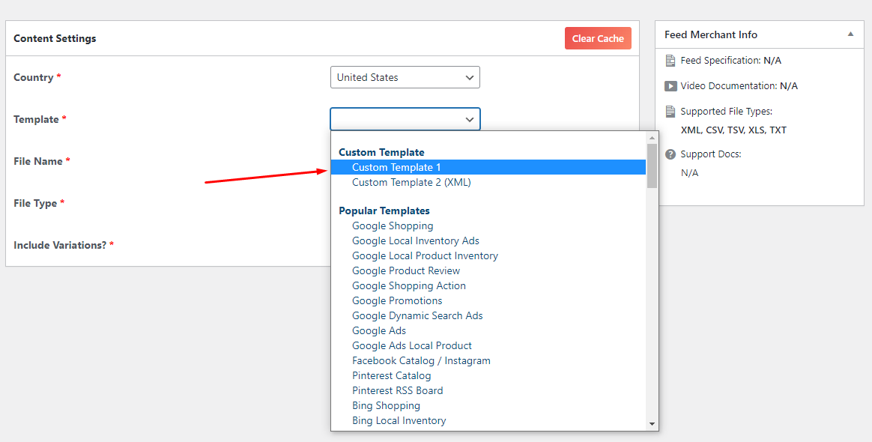Click the File Type field label
This screenshot has width=872, height=442.
35,204
